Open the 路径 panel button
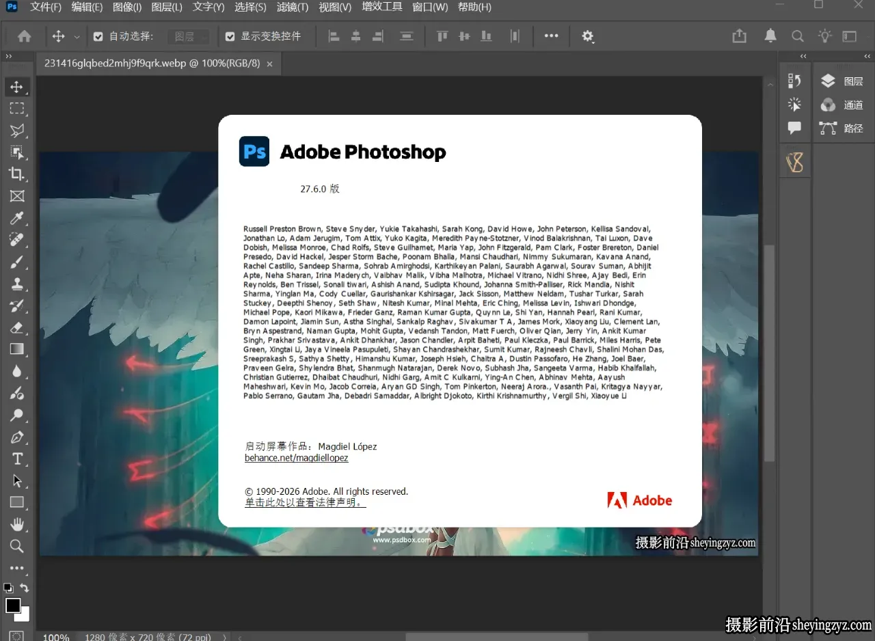Viewport: 875px width, 641px height. [x=842, y=128]
